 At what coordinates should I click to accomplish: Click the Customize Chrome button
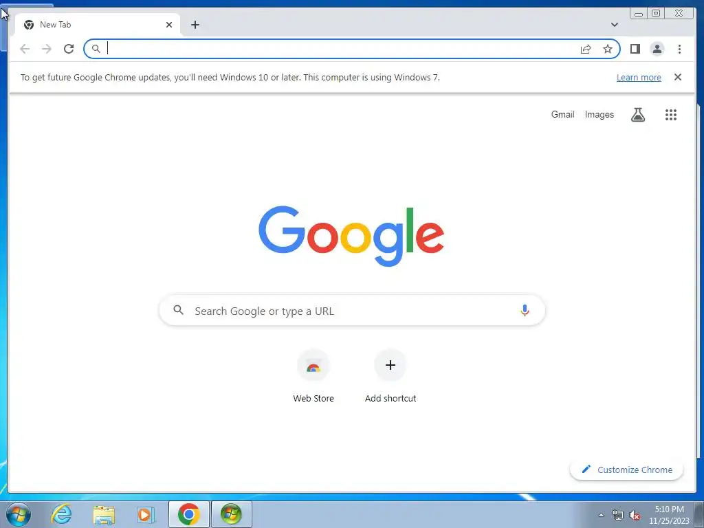point(626,470)
